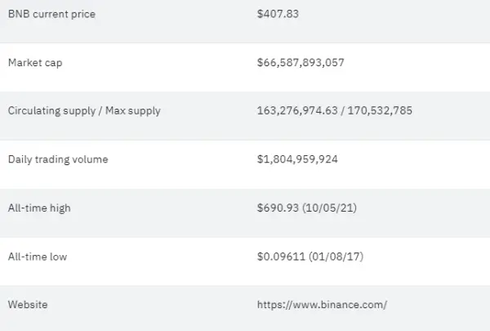Click the $407.83 price value
The height and width of the screenshot is (331, 490).
click(278, 14)
